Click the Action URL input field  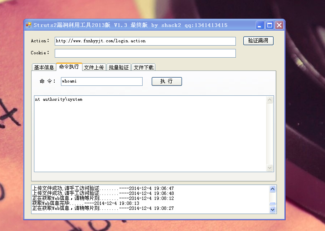[145, 41]
